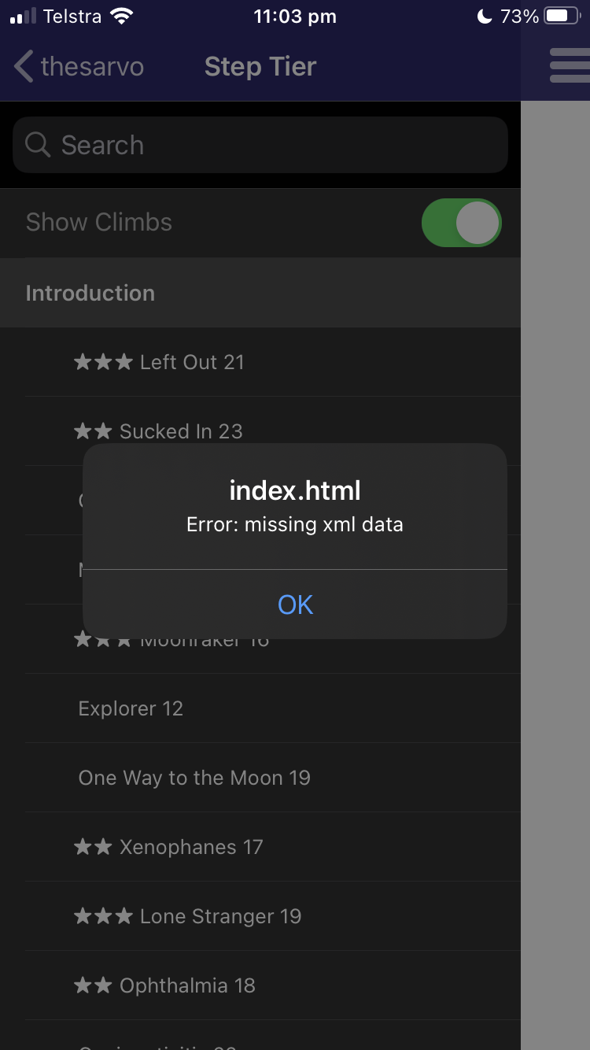The height and width of the screenshot is (1050, 590).
Task: Open the Sucked In 23 climb
Action: coord(181,431)
